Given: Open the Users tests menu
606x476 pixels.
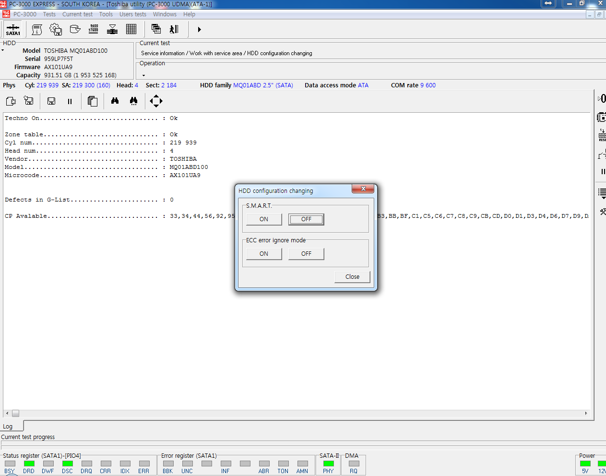Looking at the screenshot, I should (x=133, y=14).
